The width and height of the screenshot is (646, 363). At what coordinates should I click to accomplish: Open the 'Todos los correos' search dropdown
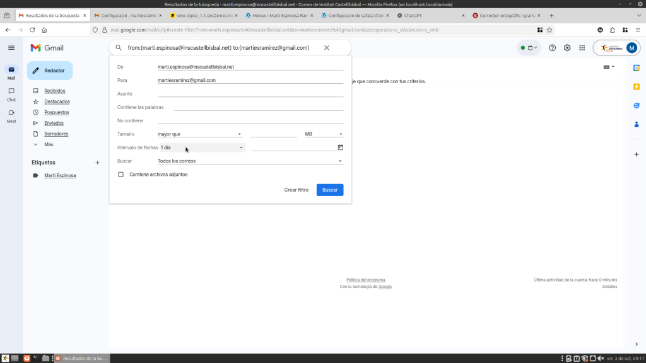coord(249,161)
